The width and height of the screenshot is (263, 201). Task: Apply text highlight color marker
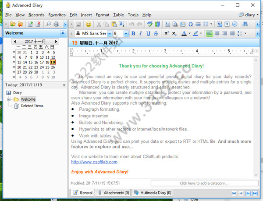(x=195, y=33)
